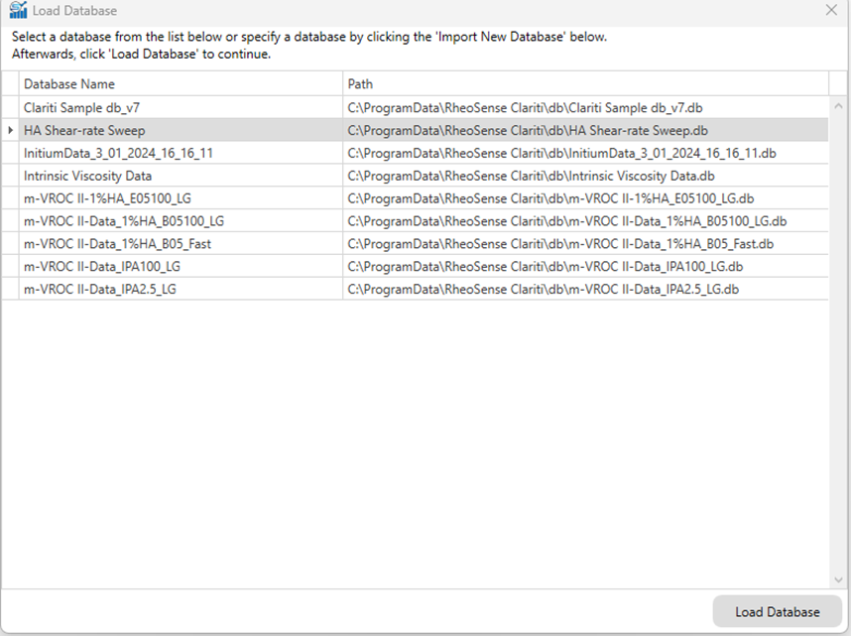Click the RheoSense Clariti app icon
The height and width of the screenshot is (636, 851).
tap(18, 10)
